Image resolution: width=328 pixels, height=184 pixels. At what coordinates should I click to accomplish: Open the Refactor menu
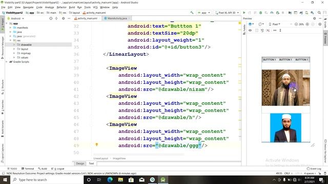61,7
